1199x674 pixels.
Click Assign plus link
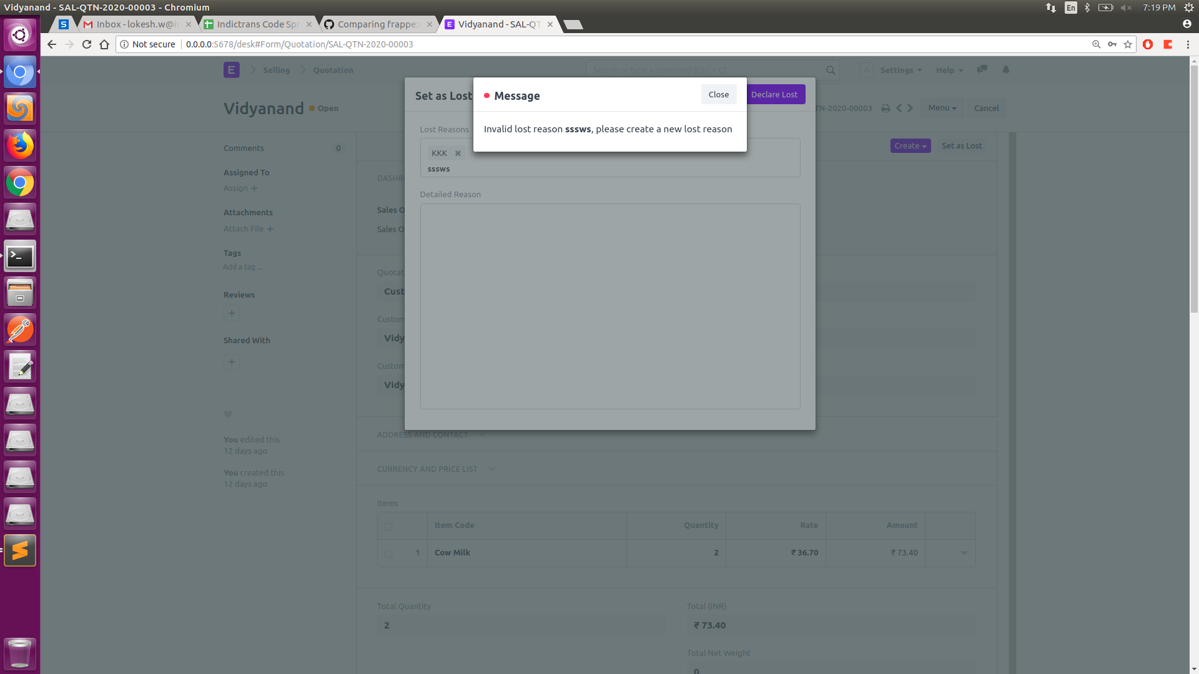point(240,188)
